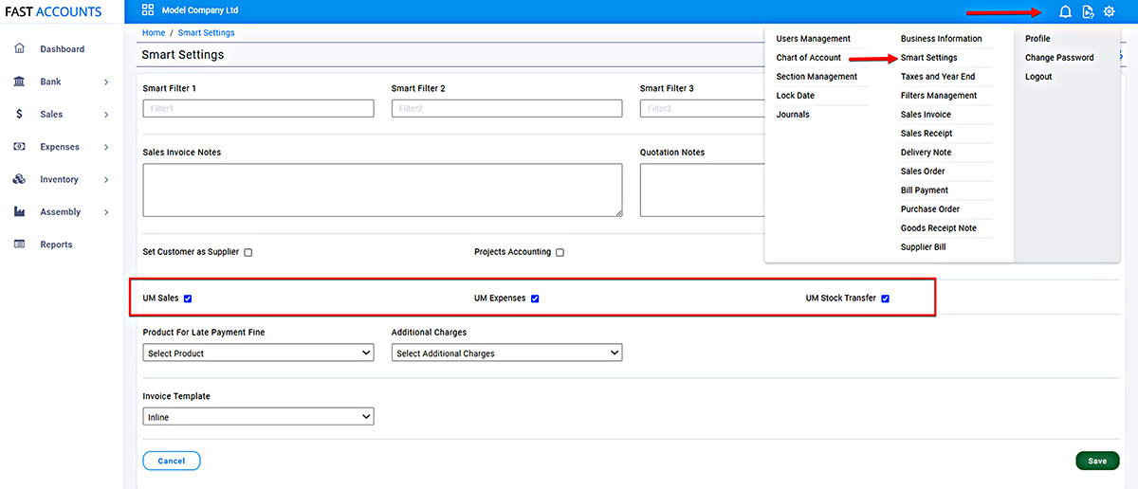Open Filters Management menu entry
The height and width of the screenshot is (489, 1138).
click(939, 96)
